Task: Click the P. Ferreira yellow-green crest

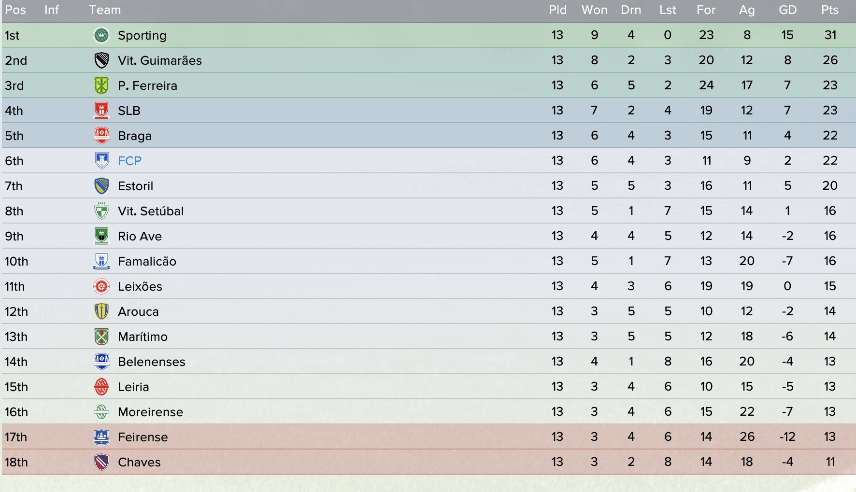Action: pyautogui.click(x=101, y=85)
